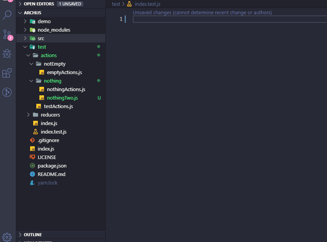Click the JS icon of nothingActions.js
327x242 pixels.
(x=42, y=90)
